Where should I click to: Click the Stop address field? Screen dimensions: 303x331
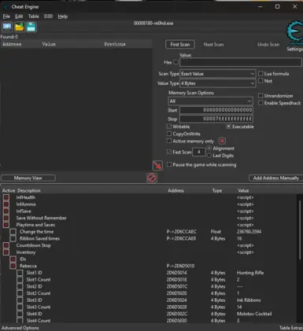tap(216, 119)
